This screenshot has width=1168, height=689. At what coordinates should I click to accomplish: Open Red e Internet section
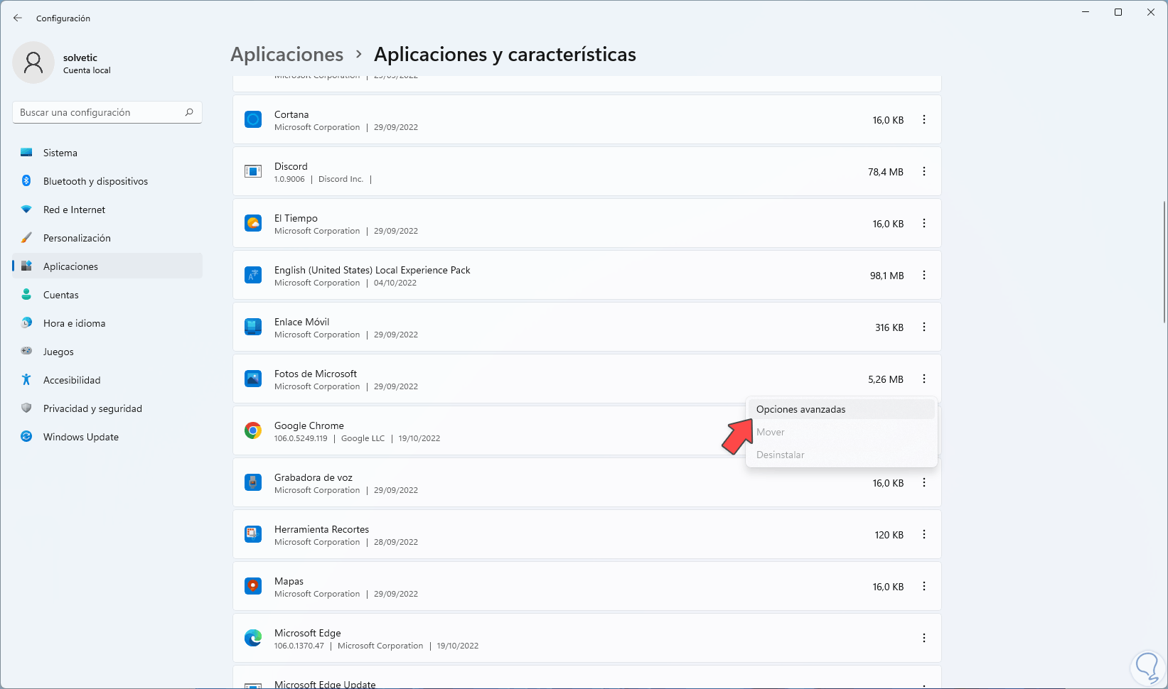coord(107,210)
